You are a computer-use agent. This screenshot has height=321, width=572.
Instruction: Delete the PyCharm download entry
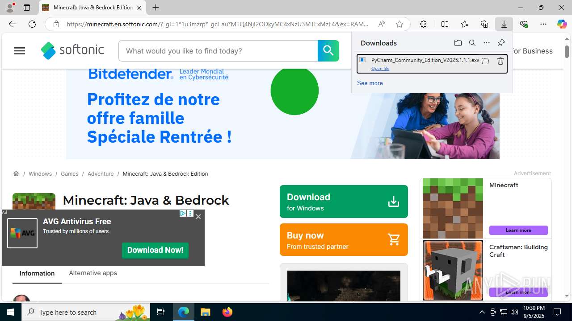500,61
